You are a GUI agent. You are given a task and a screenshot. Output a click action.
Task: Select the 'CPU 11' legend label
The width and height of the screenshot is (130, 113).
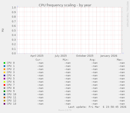pos(12,98)
